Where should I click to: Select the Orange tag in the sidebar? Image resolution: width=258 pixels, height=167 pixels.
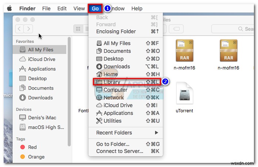click(x=40, y=157)
